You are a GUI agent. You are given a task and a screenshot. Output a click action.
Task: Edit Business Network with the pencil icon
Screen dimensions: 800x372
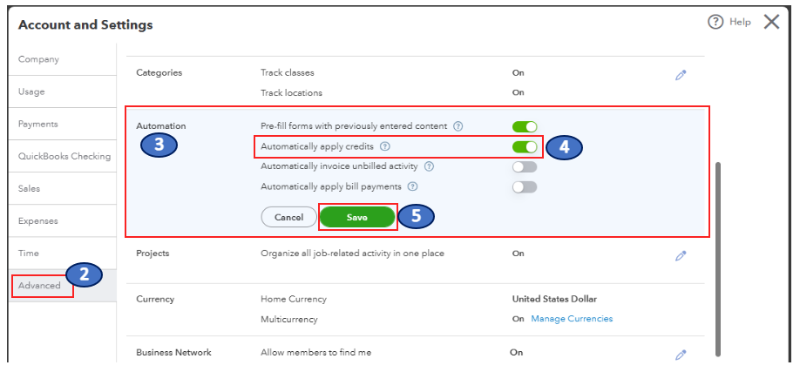click(x=681, y=355)
